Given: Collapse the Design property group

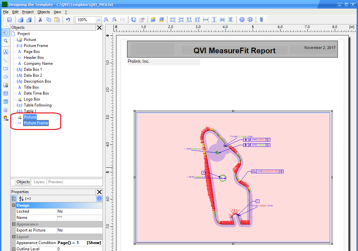Looking at the screenshot, I should [x=14, y=205].
